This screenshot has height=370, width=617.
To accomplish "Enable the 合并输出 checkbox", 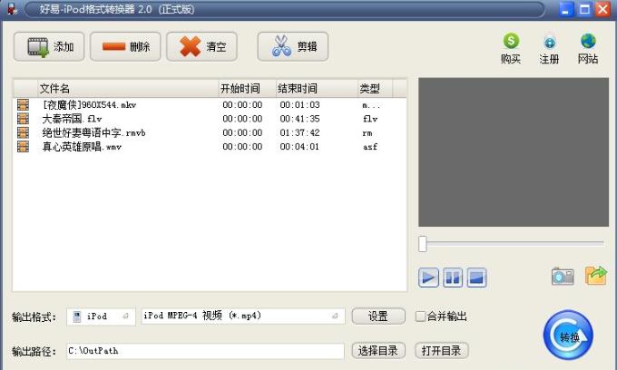I will tap(420, 316).
